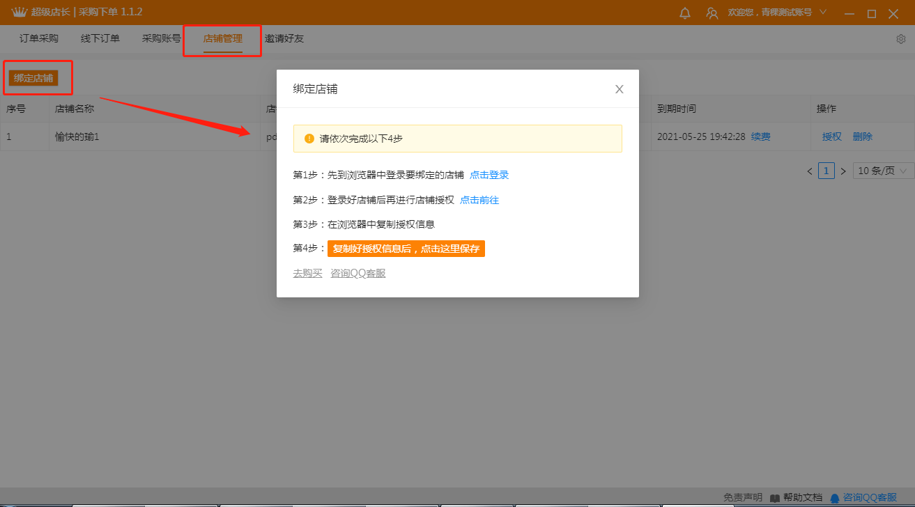Open the 邀请好友 tab
Viewport: 915px width, 507px height.
tap(284, 39)
